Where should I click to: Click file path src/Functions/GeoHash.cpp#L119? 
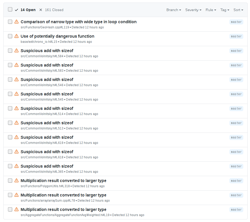pos(45,27)
